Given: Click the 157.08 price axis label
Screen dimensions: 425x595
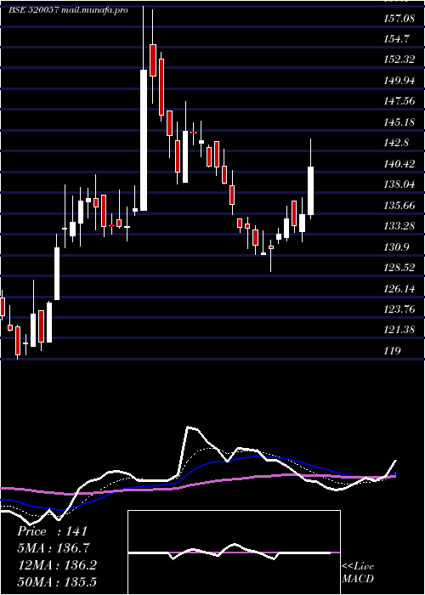Looking at the screenshot, I should point(398,18).
